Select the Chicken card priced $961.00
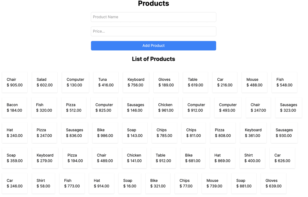Viewport: 308px width, 197px height. click(166, 108)
